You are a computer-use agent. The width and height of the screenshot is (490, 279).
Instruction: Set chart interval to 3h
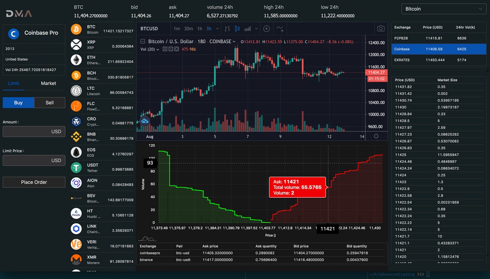point(209,29)
